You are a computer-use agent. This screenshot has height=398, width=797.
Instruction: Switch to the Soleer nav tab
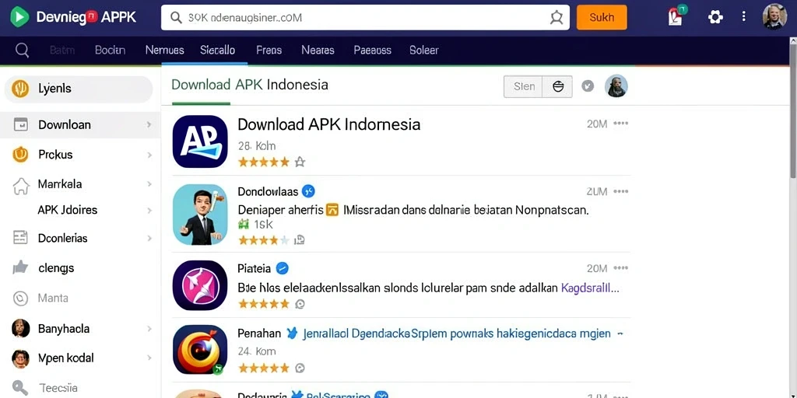tap(424, 51)
